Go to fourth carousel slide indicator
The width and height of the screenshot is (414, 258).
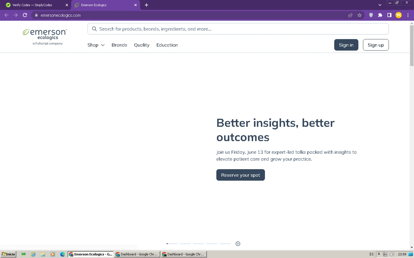click(212, 244)
